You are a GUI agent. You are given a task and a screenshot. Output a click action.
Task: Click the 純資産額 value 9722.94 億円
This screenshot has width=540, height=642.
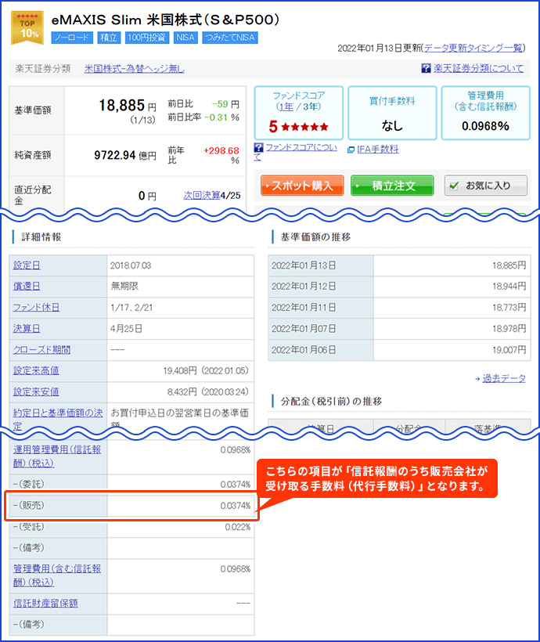coord(125,155)
